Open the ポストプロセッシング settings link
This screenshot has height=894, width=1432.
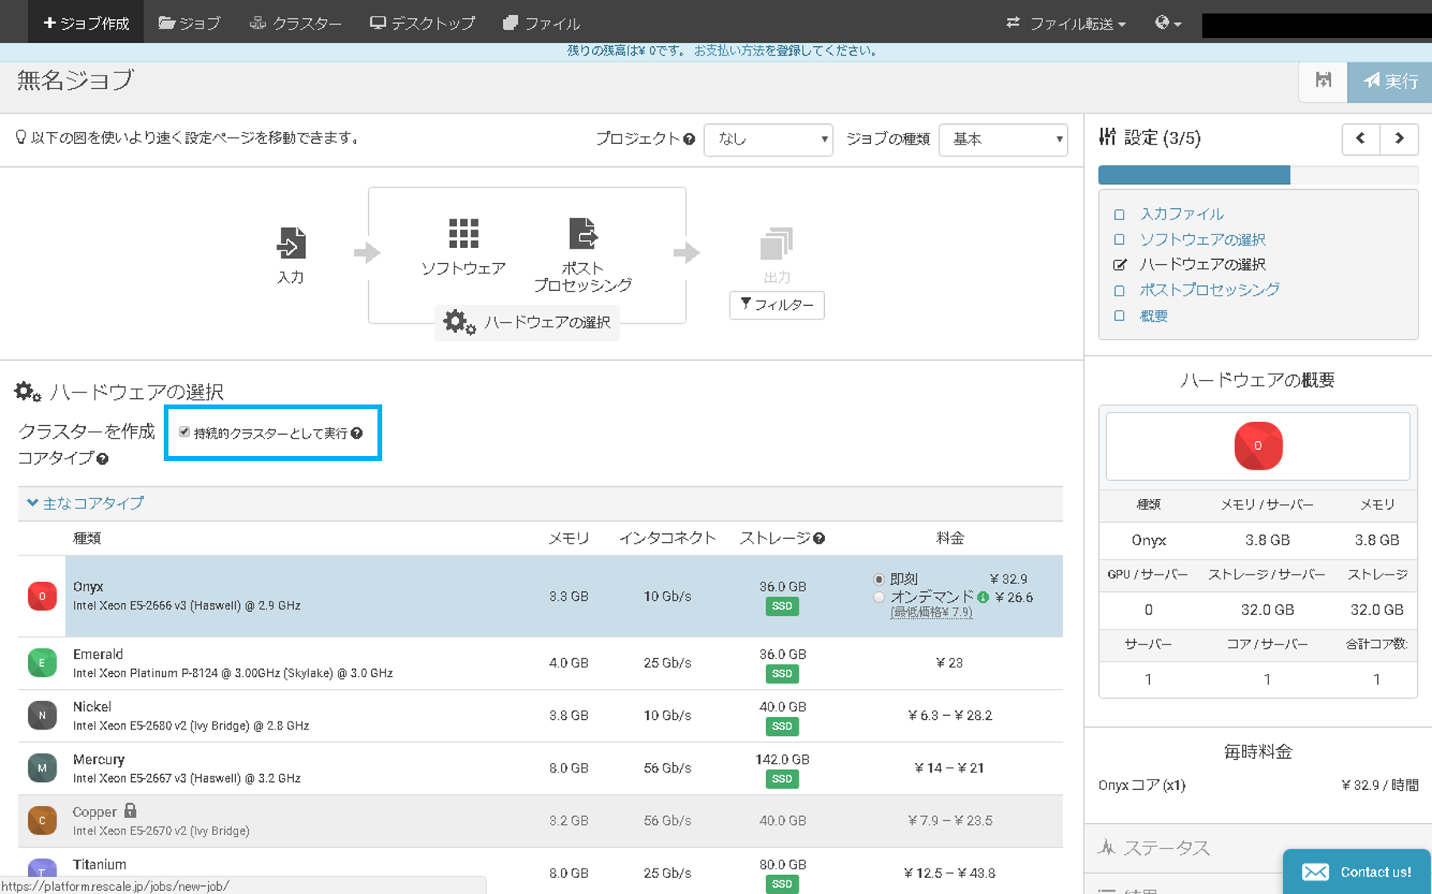(x=1209, y=289)
